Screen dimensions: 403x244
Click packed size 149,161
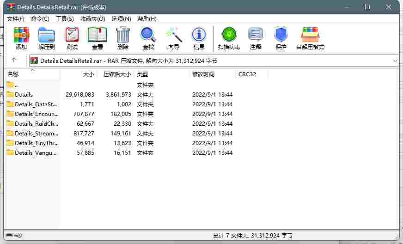point(120,134)
